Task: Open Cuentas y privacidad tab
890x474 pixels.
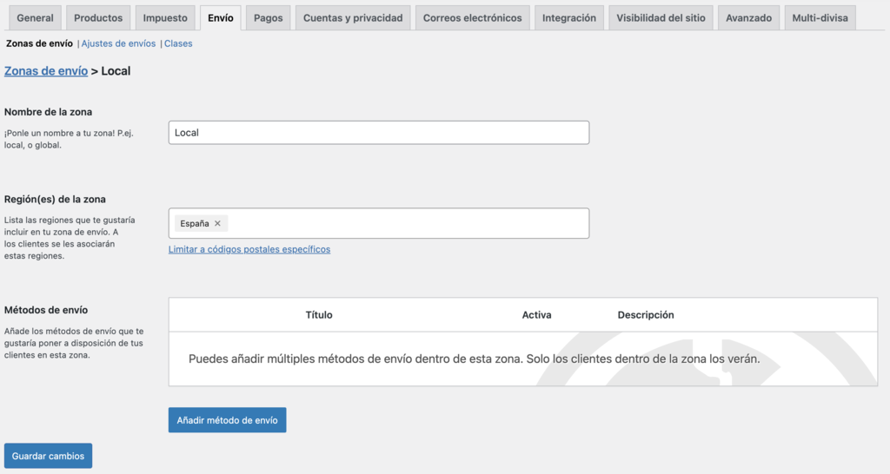Action: [x=353, y=17]
